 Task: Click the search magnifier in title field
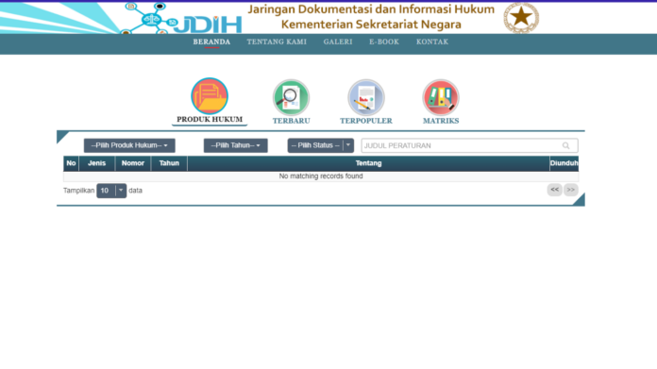566,145
